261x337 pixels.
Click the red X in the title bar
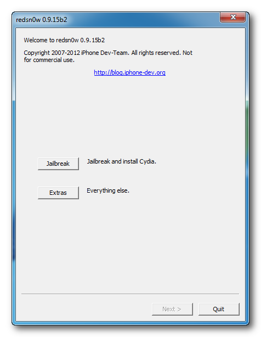(x=232, y=17)
